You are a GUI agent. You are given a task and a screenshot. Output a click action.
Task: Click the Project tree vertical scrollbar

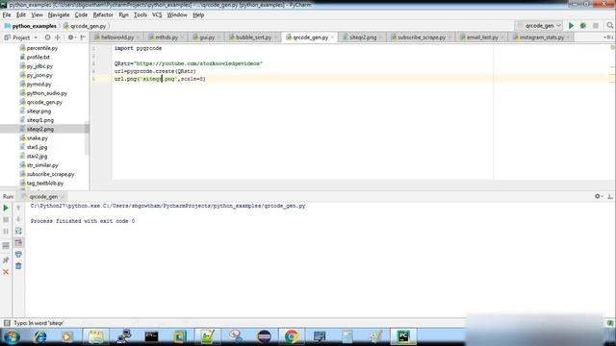(87, 139)
